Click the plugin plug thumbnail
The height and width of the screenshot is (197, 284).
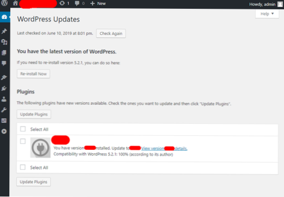coord(40,147)
